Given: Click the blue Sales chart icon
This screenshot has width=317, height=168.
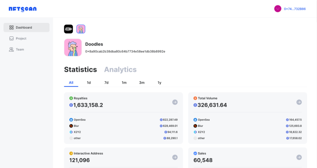Looking at the screenshot, I should tap(195, 153).
